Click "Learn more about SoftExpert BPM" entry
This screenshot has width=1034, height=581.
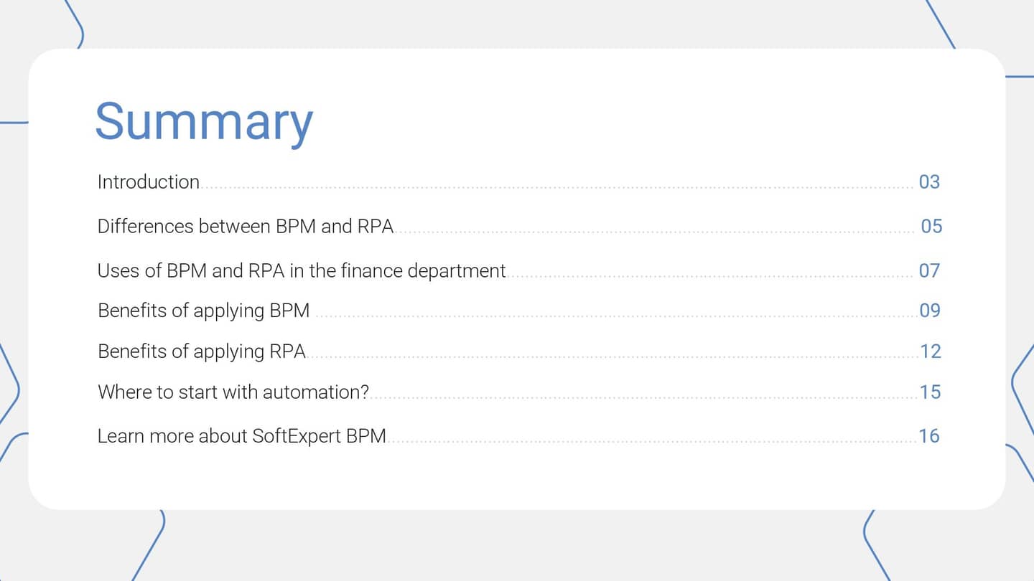pos(242,435)
